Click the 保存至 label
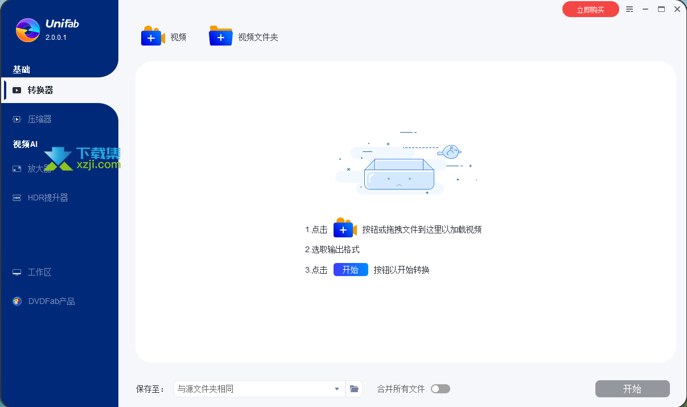The height and width of the screenshot is (407, 687). point(150,389)
